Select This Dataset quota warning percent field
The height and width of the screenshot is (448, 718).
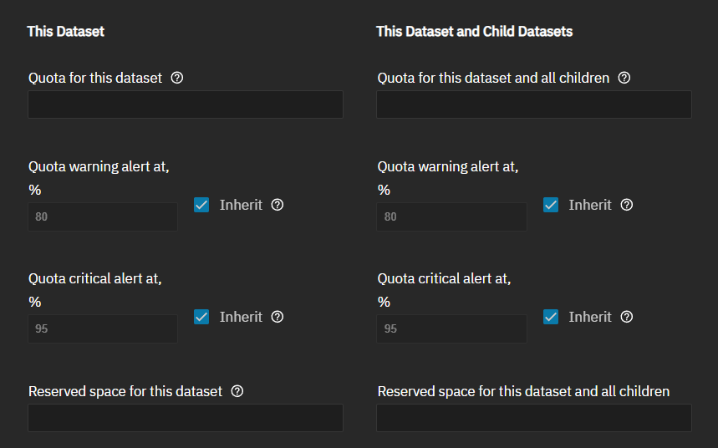[103, 216]
